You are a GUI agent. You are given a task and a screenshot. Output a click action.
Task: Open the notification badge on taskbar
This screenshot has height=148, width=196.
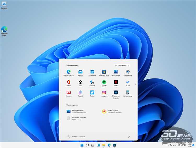click(193, 145)
